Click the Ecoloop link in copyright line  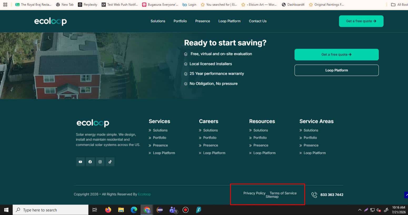tap(144, 194)
